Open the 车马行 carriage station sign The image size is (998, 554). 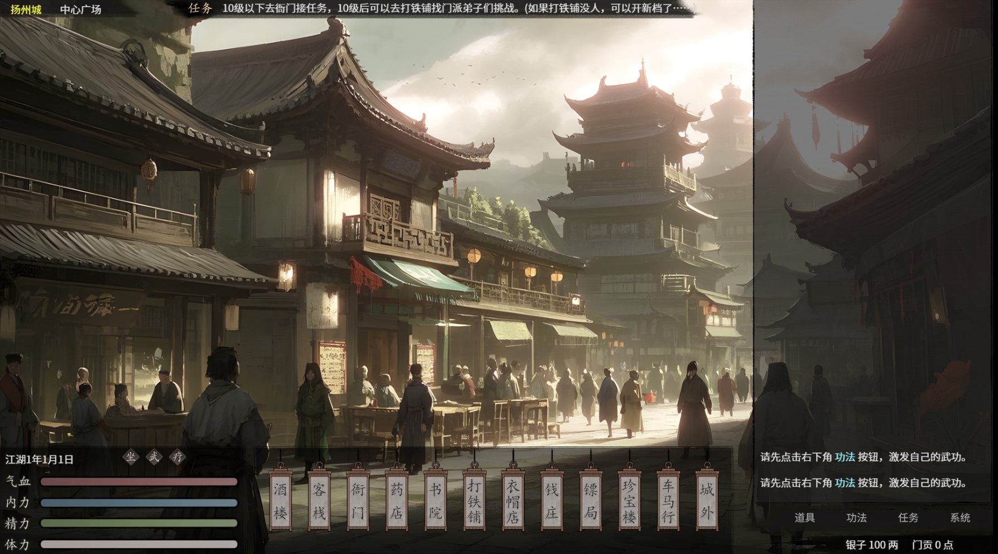pyautogui.click(x=668, y=500)
